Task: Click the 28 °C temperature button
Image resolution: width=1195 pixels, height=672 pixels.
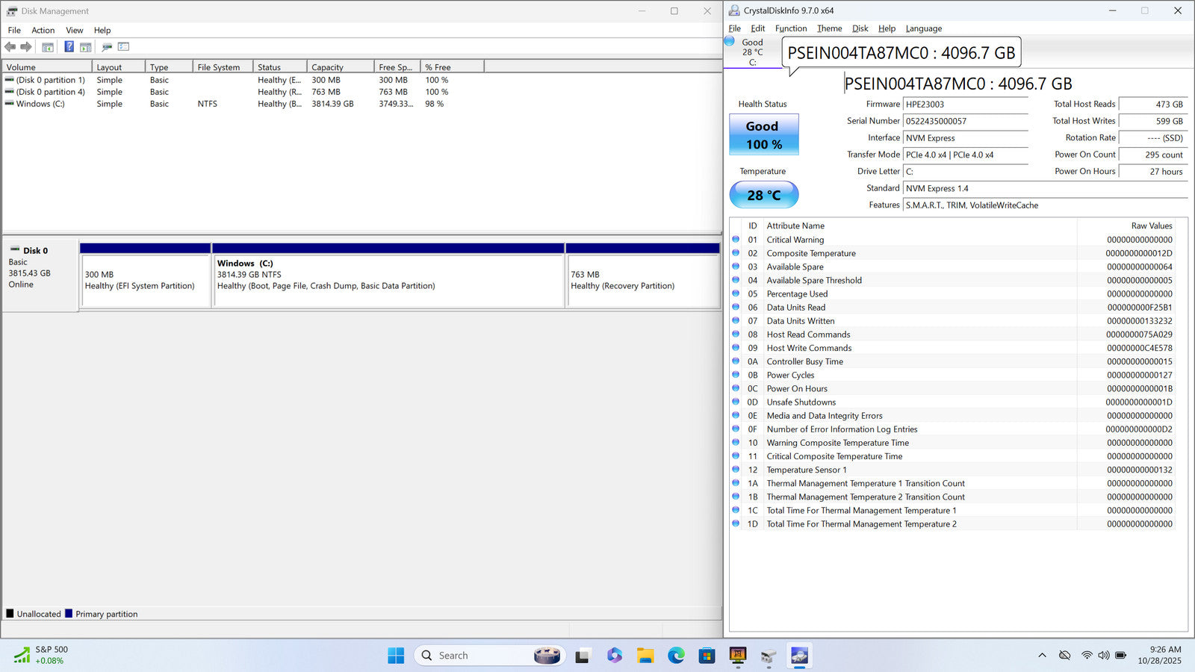Action: tap(763, 195)
